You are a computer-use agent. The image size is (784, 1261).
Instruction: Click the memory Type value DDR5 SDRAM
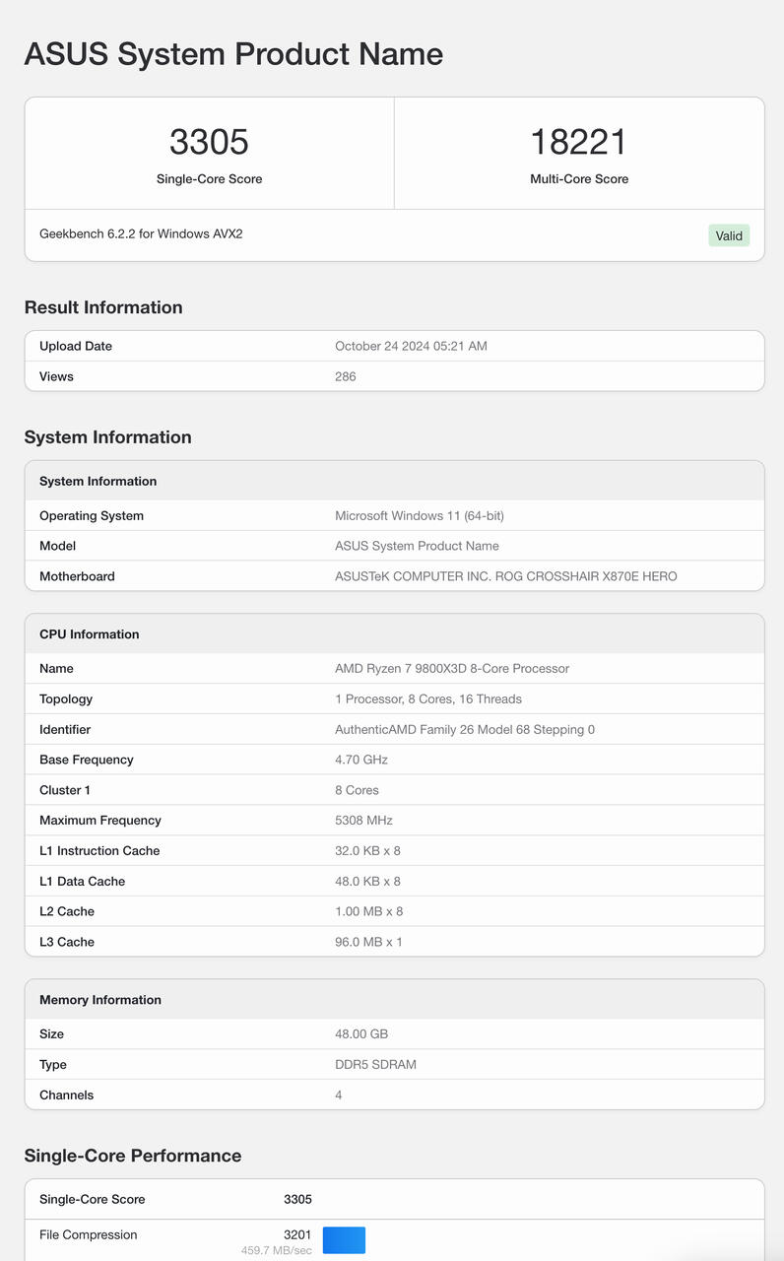pyautogui.click(x=375, y=1064)
